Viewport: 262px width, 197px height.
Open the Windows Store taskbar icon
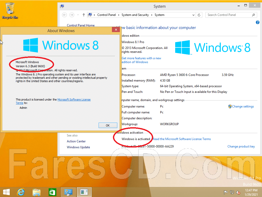pyautogui.click(x=52, y=192)
